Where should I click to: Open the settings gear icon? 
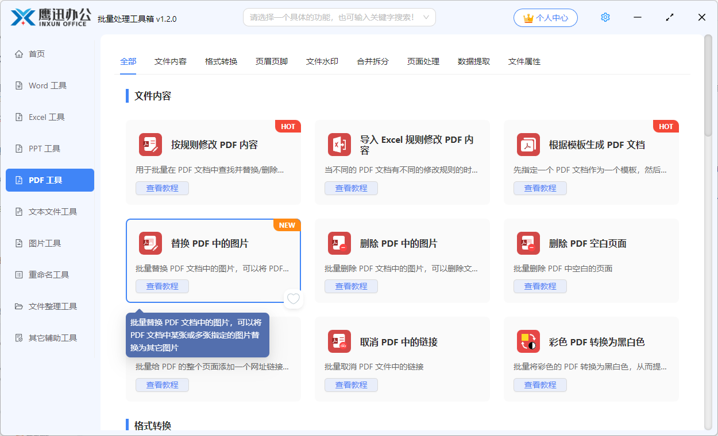605,17
